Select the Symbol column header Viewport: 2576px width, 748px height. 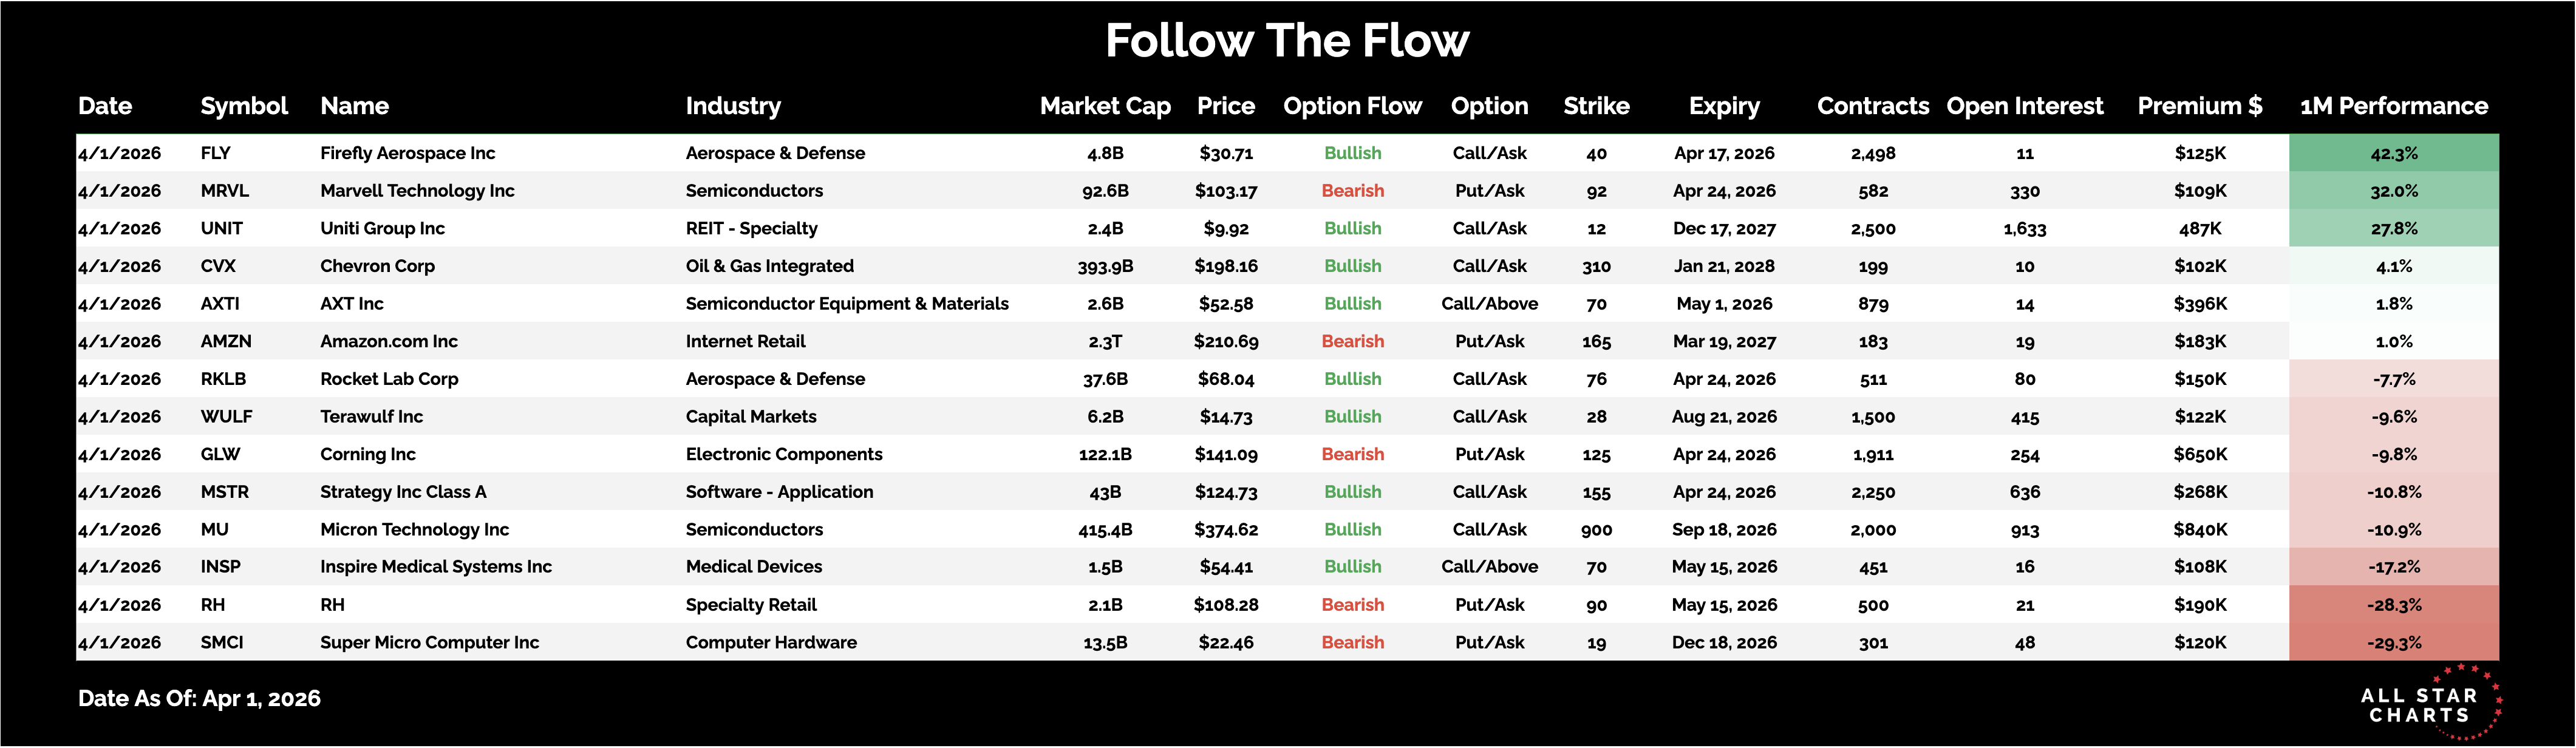pos(244,106)
